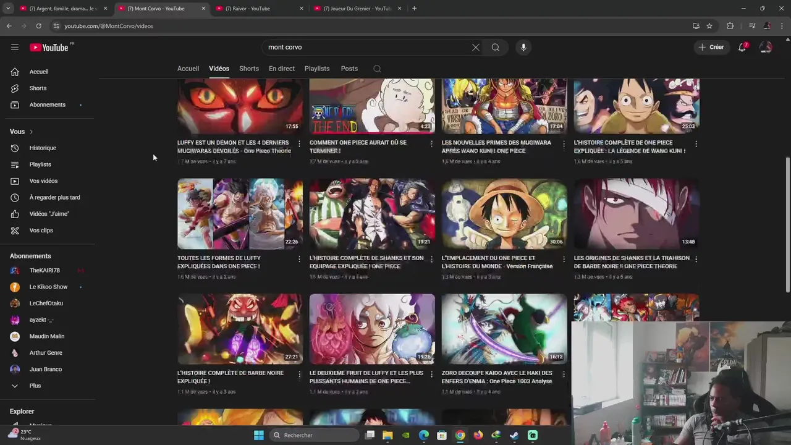Switch to the Accueil channel tab
The height and width of the screenshot is (445, 791).
tap(188, 69)
